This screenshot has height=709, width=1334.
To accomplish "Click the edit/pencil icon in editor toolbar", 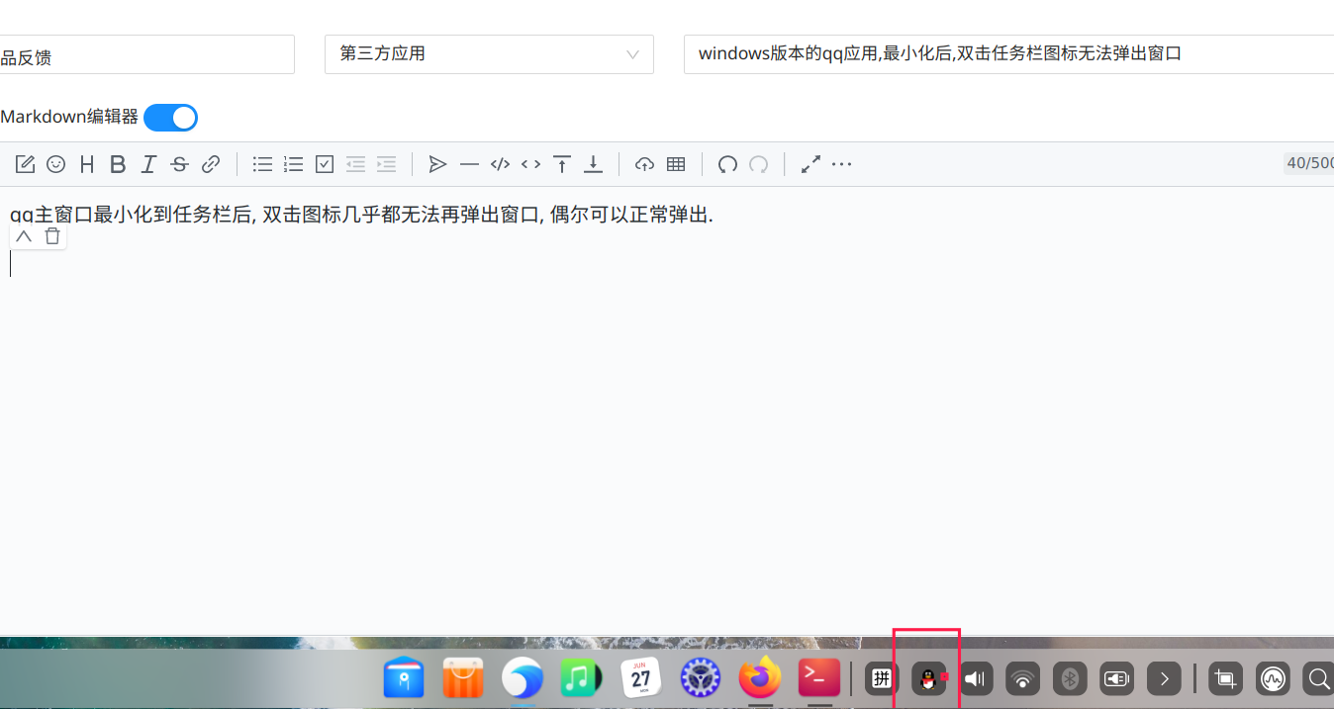I will click(25, 164).
